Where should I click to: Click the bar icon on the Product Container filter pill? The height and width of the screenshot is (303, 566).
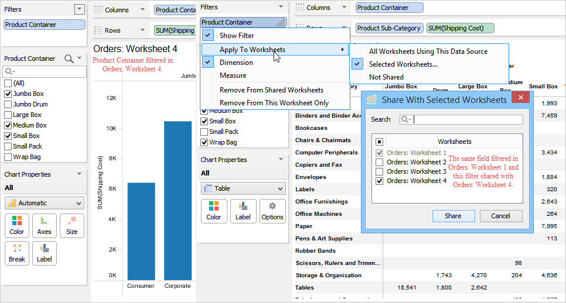(x=280, y=22)
